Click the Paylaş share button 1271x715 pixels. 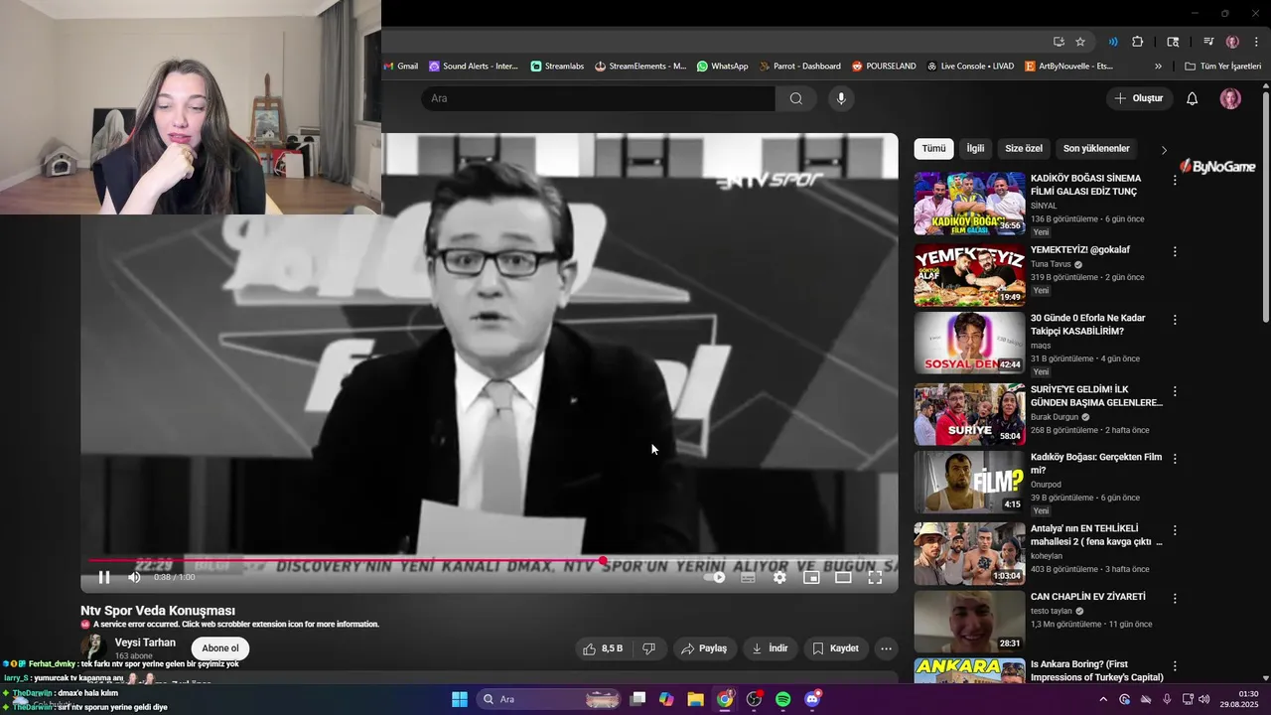pyautogui.click(x=704, y=648)
